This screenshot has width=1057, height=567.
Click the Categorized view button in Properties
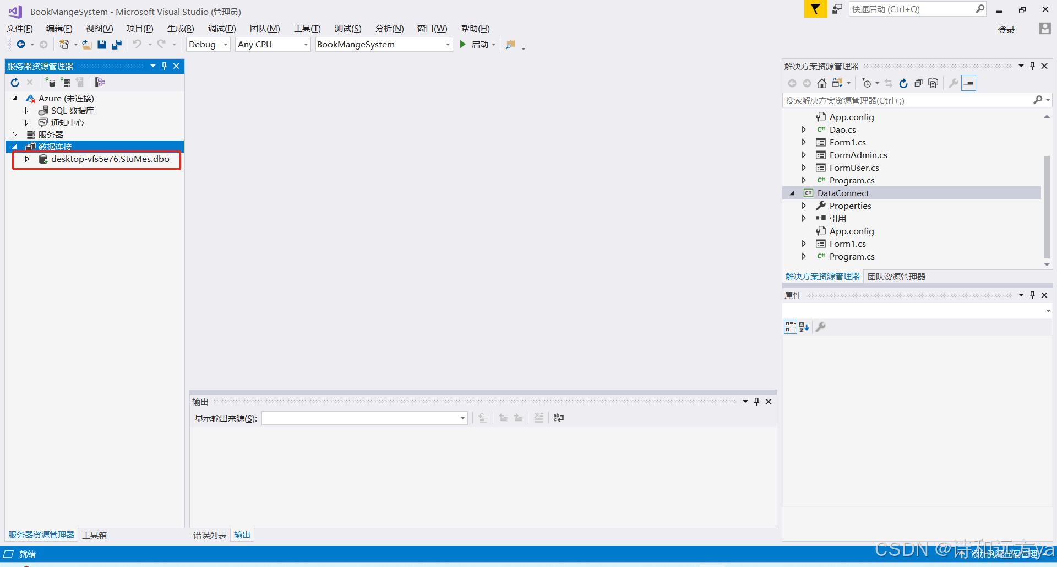791,327
